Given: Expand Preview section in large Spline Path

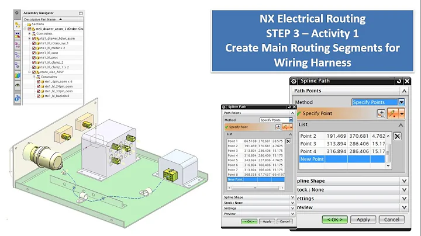Looking at the screenshot, I should point(404,207).
